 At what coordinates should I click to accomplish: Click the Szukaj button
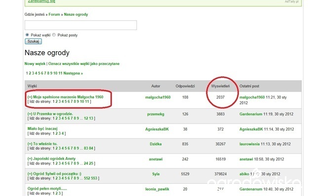pos(33,41)
